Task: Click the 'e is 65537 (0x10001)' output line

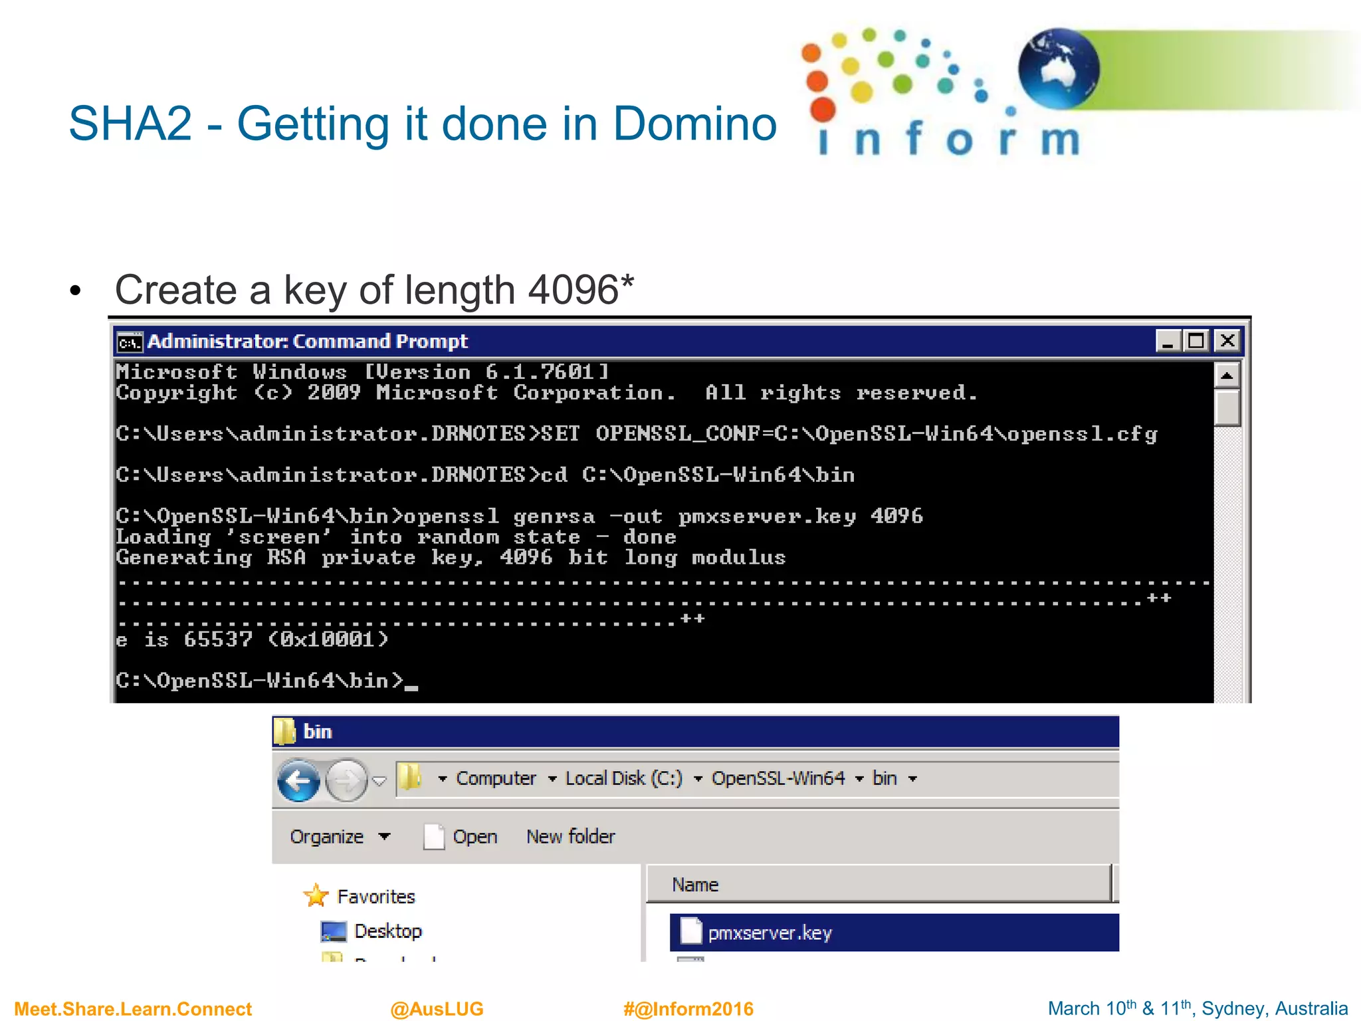Action: pos(251,640)
